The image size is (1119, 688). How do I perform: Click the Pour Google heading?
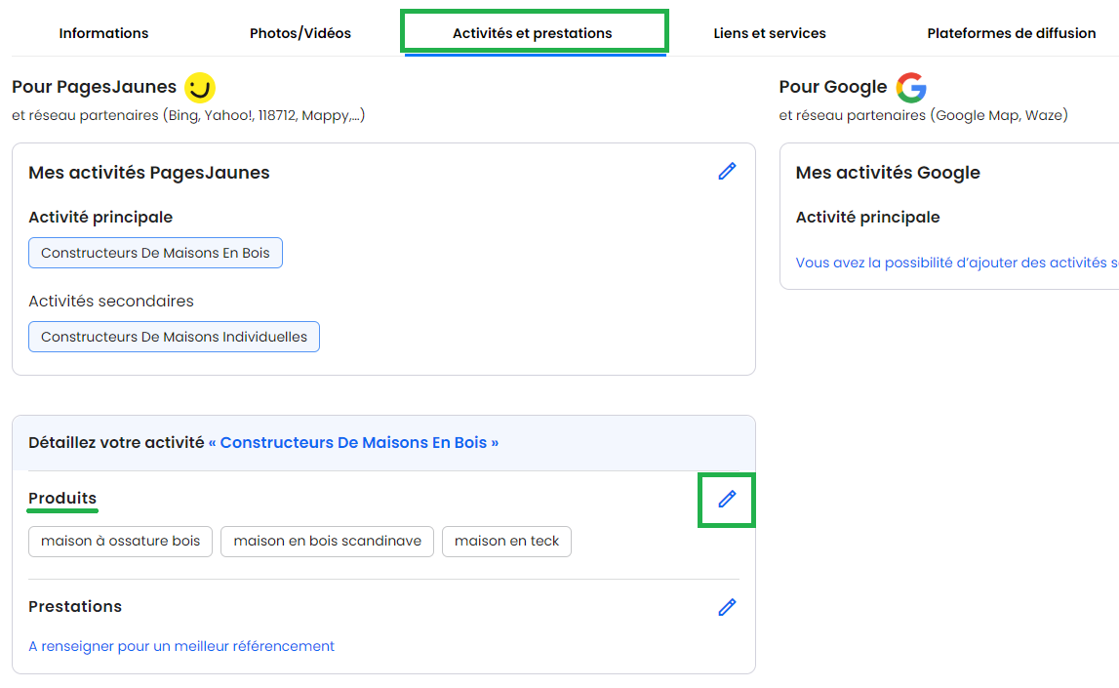(833, 87)
